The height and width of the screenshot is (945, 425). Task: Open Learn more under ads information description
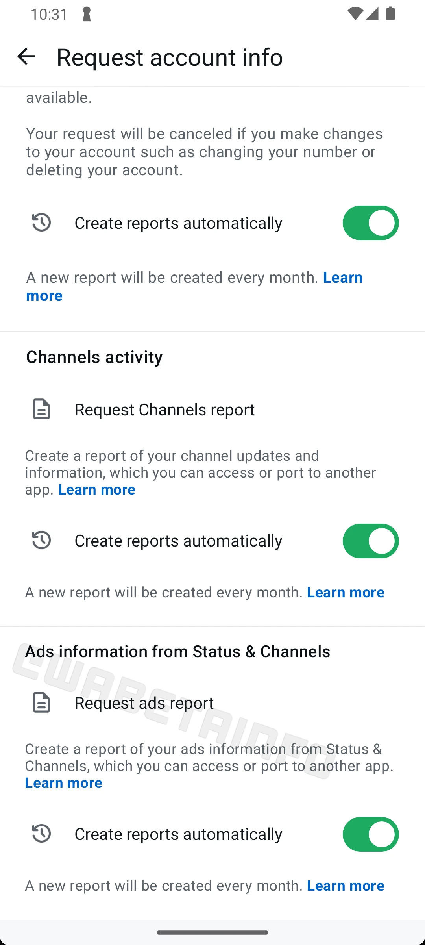coord(64,783)
